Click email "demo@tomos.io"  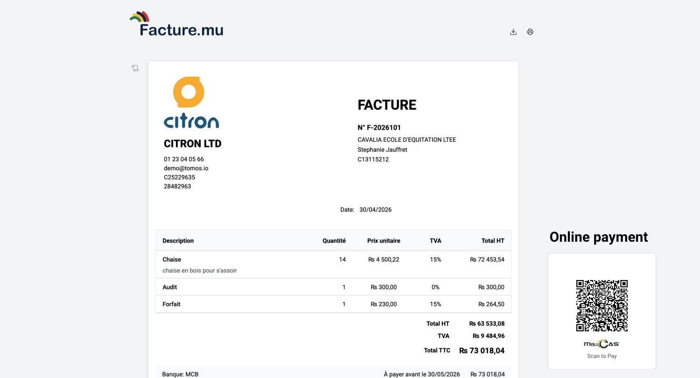coord(186,168)
